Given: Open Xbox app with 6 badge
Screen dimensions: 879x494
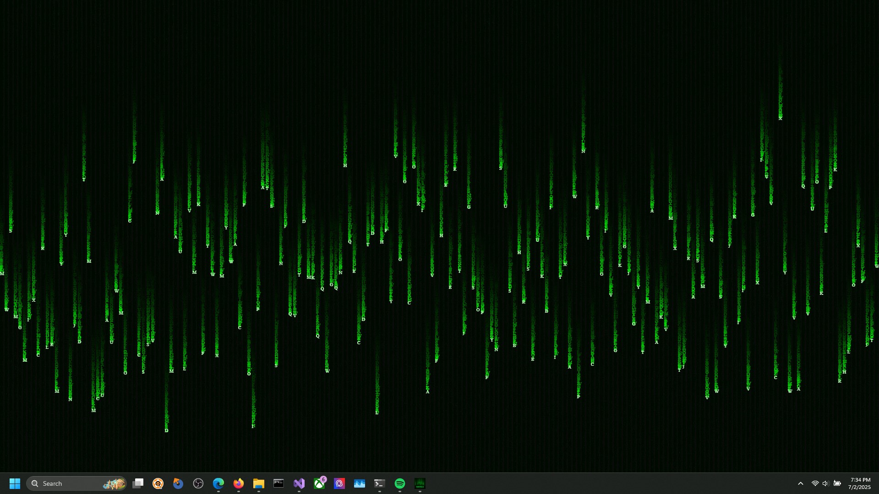Looking at the screenshot, I should [320, 483].
